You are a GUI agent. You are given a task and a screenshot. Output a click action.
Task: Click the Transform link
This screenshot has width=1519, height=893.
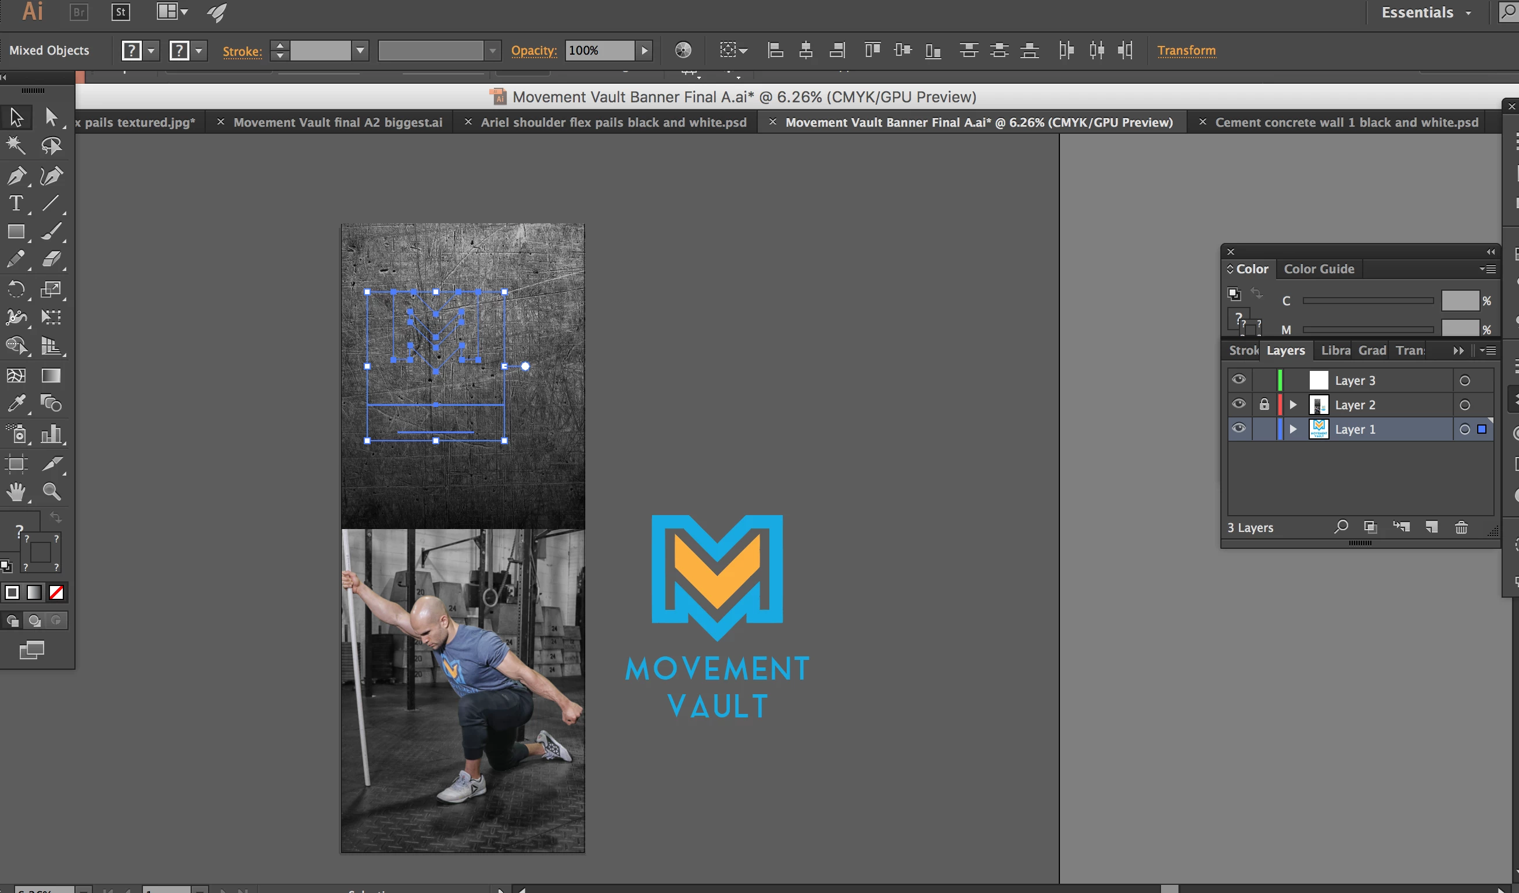[1185, 51]
